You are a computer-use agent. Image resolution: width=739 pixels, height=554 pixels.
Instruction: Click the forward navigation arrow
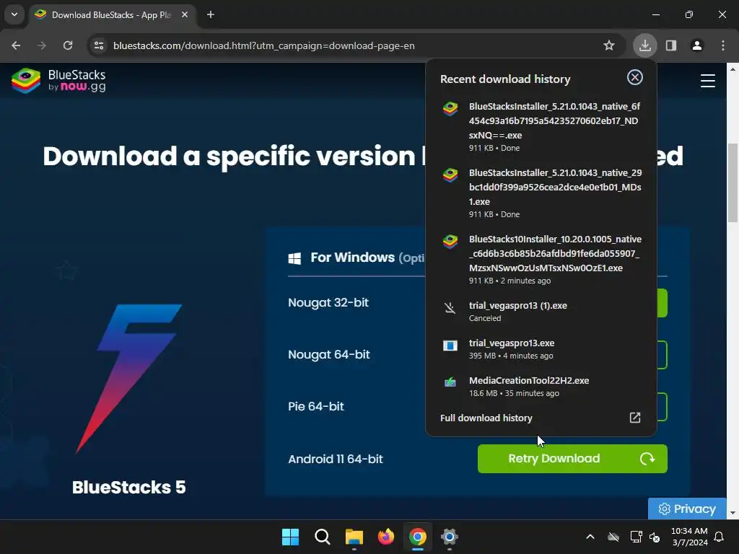42,45
